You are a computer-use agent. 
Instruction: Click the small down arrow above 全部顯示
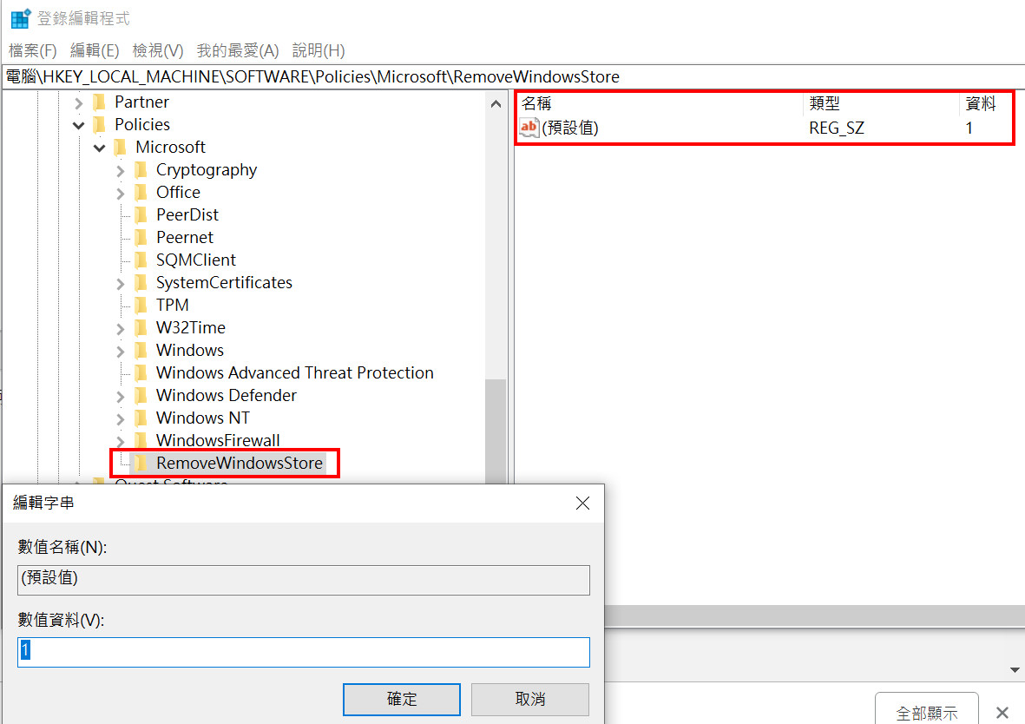1015,669
